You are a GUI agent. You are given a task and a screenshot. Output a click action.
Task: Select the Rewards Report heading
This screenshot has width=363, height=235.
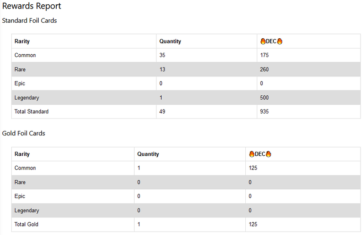(x=32, y=6)
